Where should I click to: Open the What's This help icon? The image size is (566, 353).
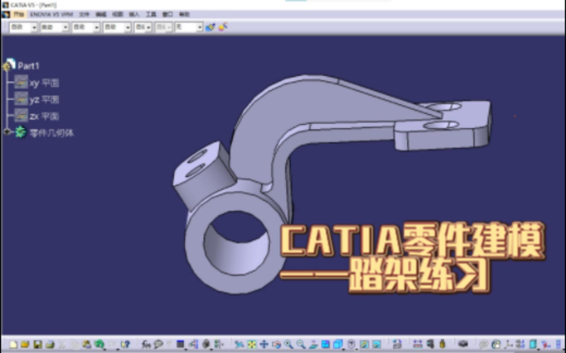125,344
